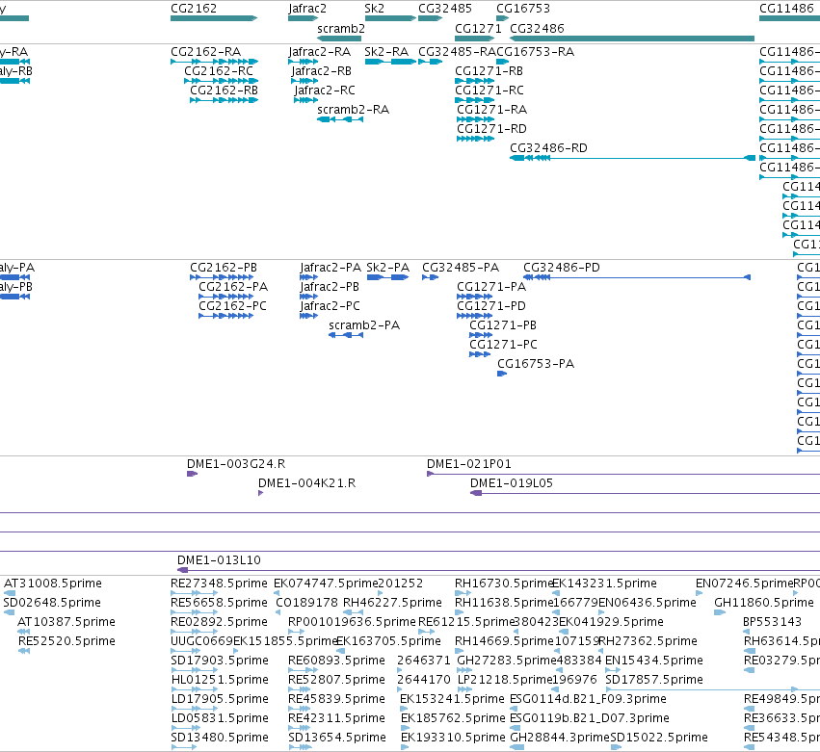The width and height of the screenshot is (820, 752).
Task: Open protein CG16753-PA
Action: 502,375
